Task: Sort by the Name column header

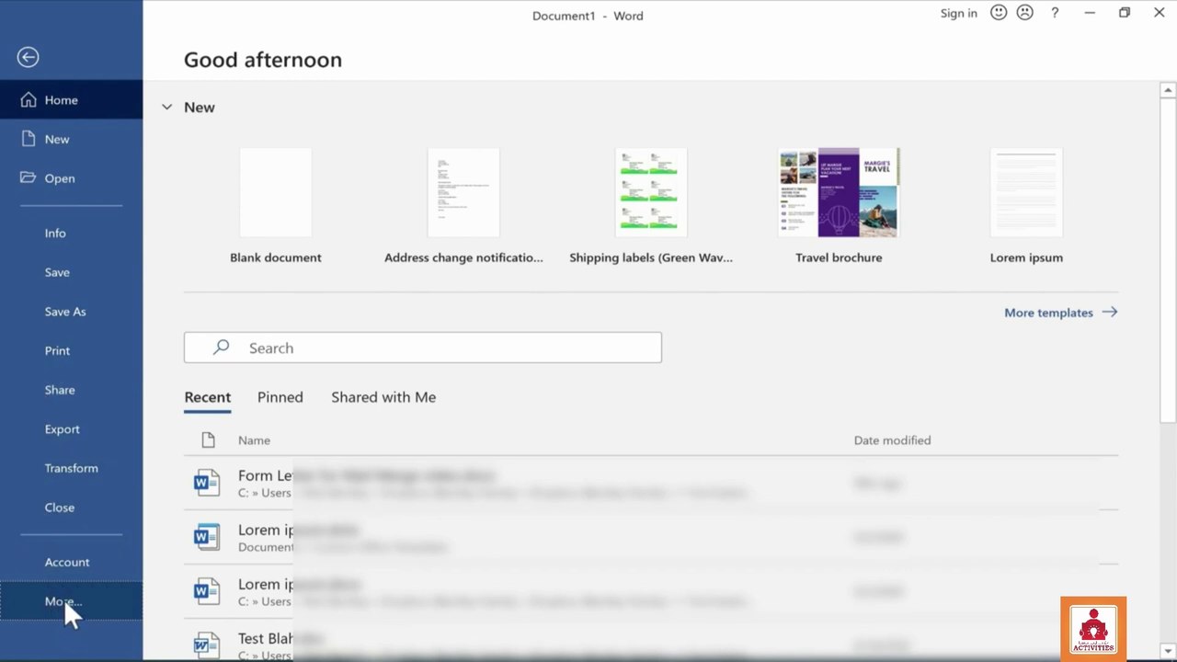Action: [x=254, y=440]
